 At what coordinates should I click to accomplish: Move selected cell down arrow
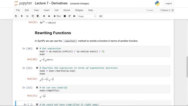49,16
